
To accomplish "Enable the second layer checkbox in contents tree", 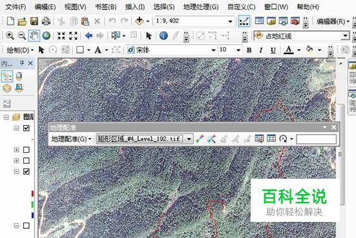I will point(26,150).
